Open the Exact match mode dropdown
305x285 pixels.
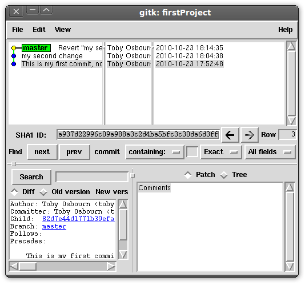point(221,152)
